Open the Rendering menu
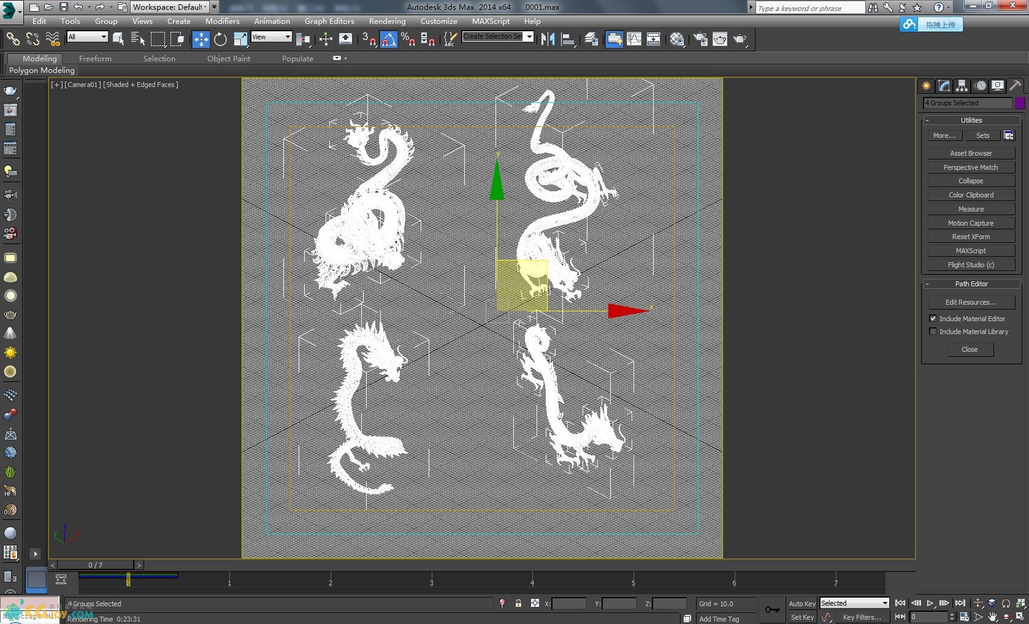Image resolution: width=1029 pixels, height=624 pixels. pos(387,21)
